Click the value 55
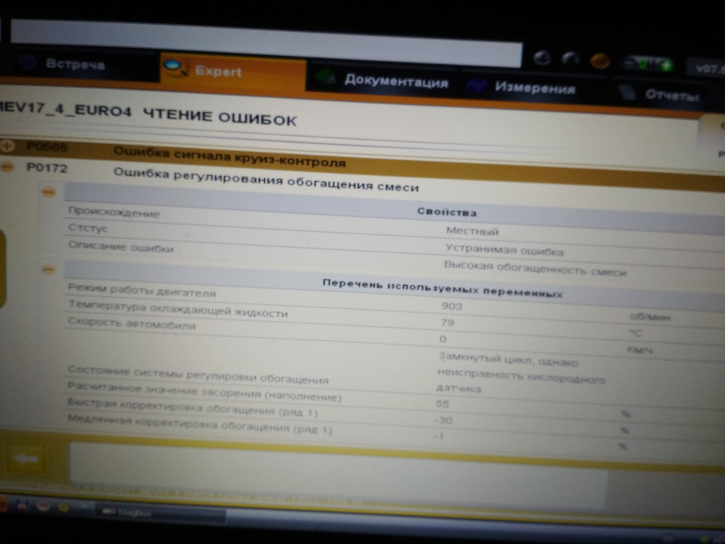 point(442,403)
